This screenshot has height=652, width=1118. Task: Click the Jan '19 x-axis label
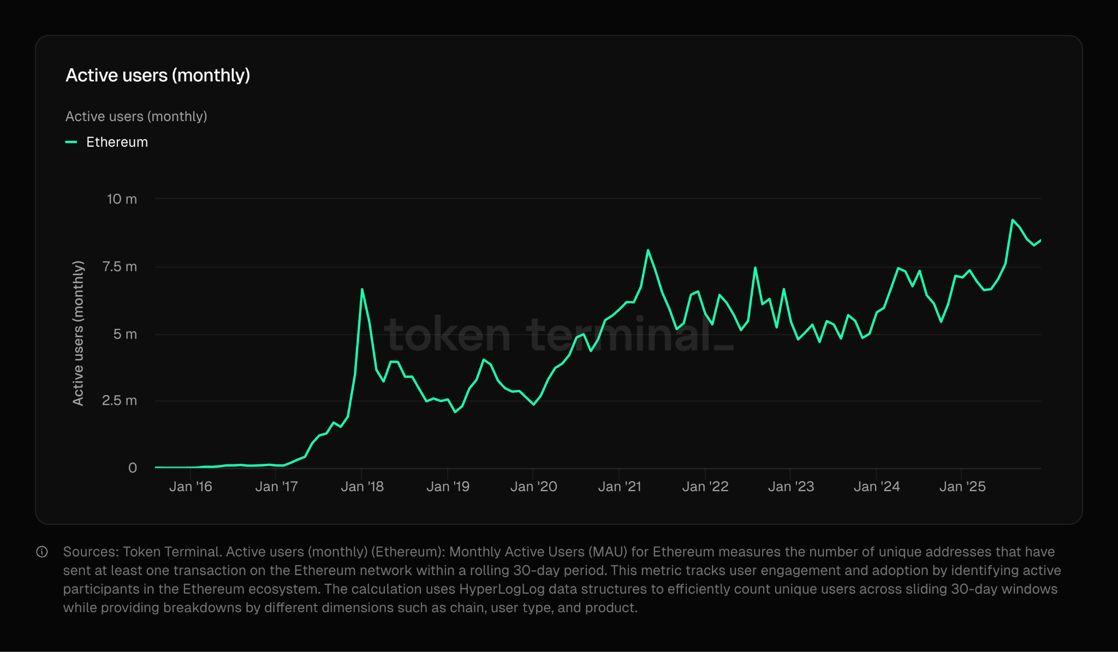[x=448, y=486]
